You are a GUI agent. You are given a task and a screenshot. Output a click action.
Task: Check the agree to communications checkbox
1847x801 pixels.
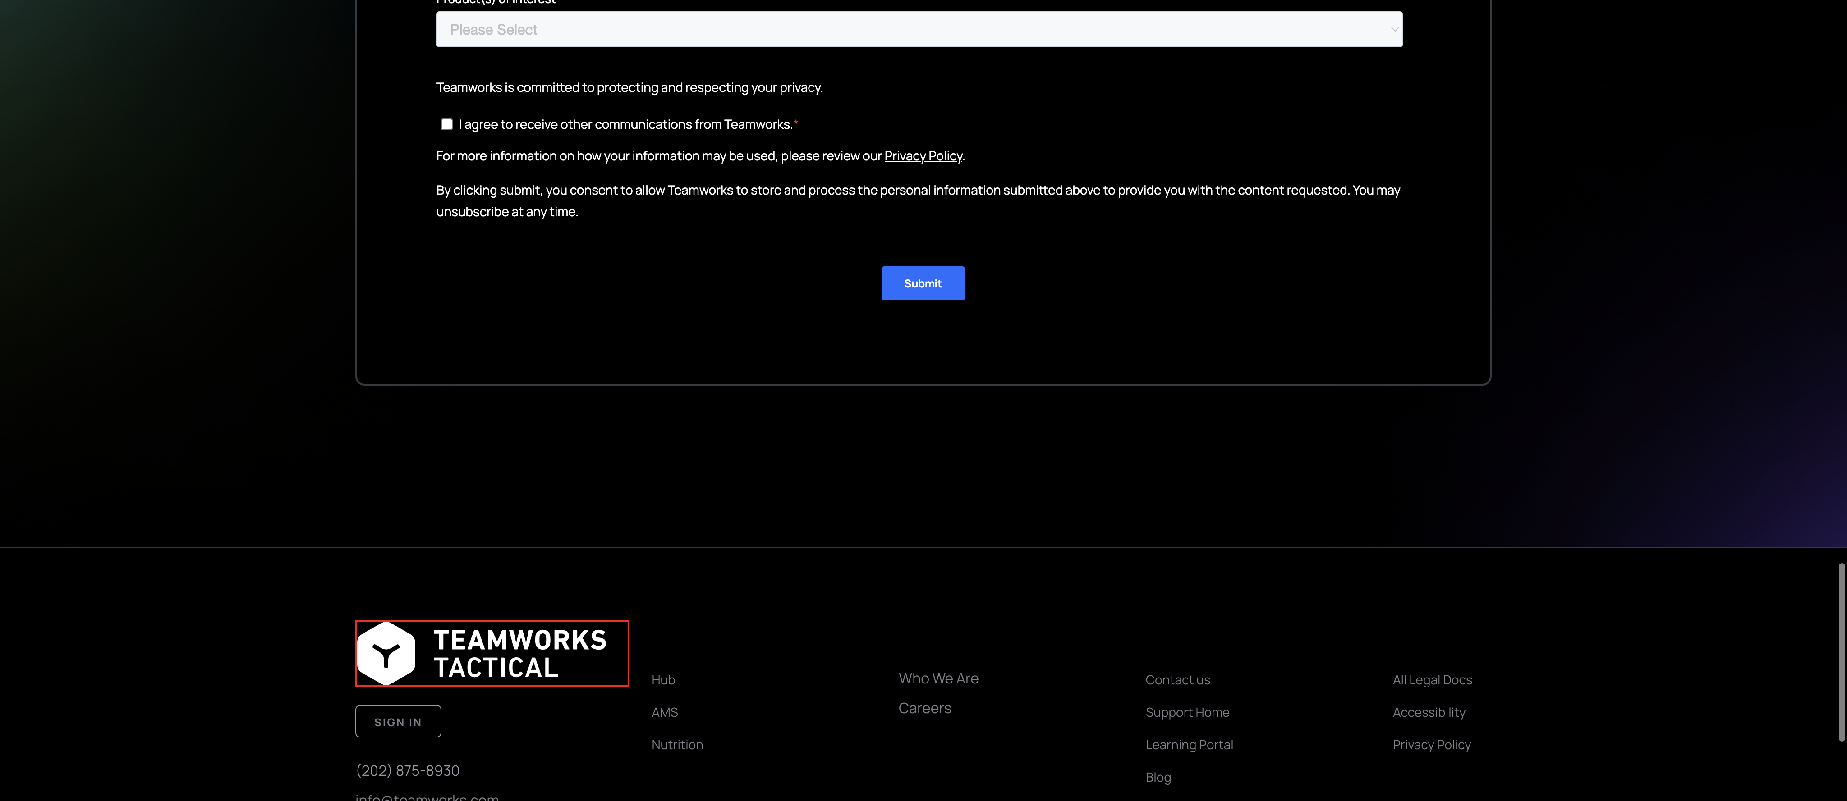[447, 125]
